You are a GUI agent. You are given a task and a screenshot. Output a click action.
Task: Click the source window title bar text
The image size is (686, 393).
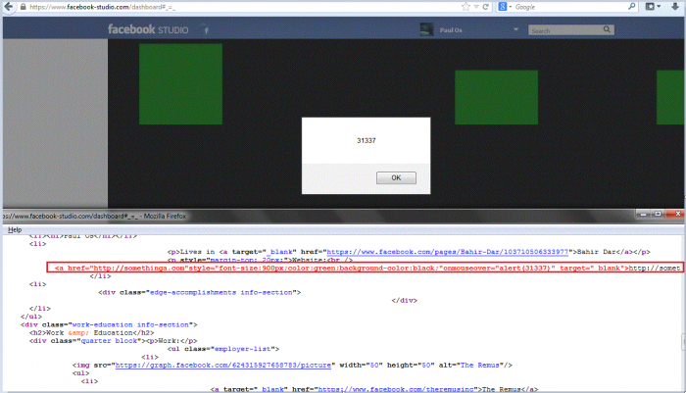click(94, 216)
